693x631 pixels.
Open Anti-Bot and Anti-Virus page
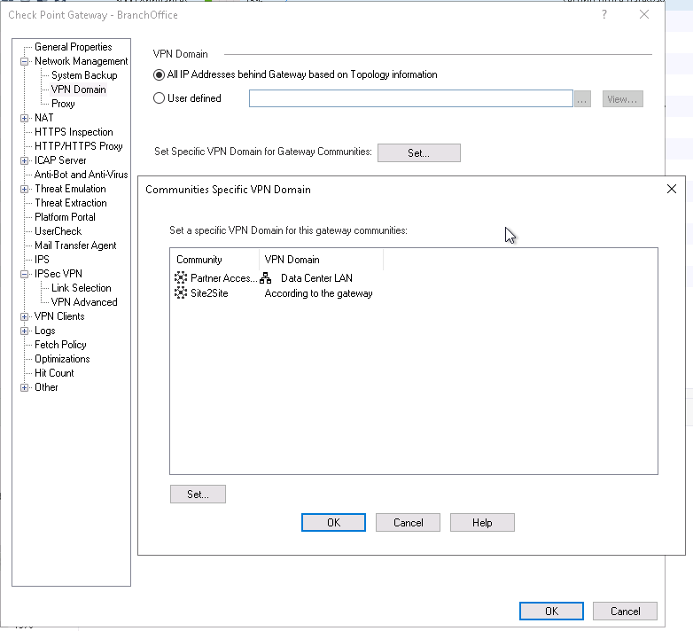(82, 175)
